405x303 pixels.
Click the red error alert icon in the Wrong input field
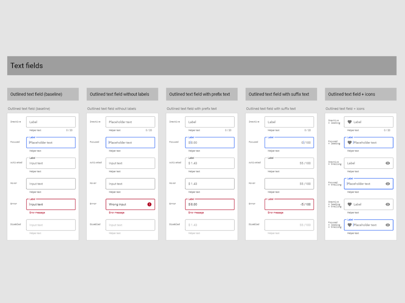click(149, 204)
